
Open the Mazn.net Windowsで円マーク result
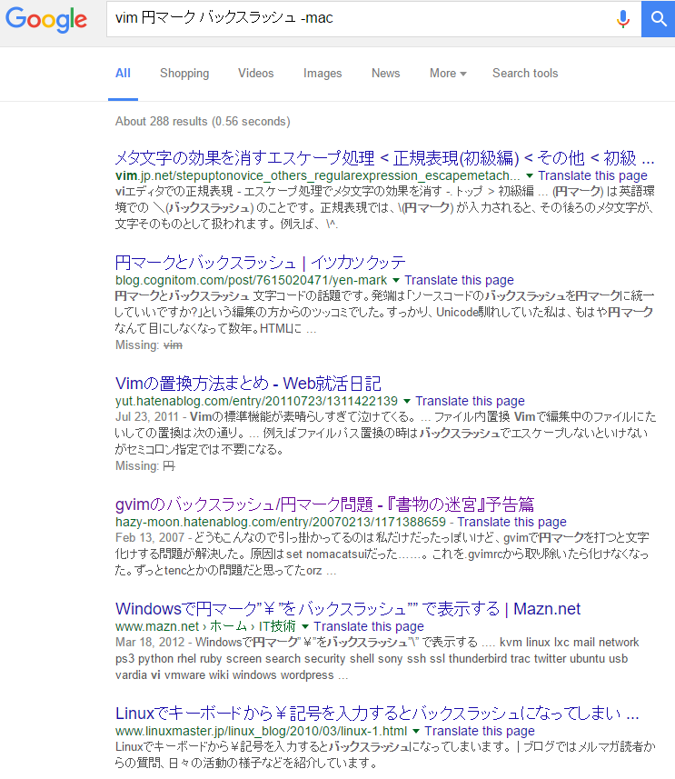coord(348,609)
